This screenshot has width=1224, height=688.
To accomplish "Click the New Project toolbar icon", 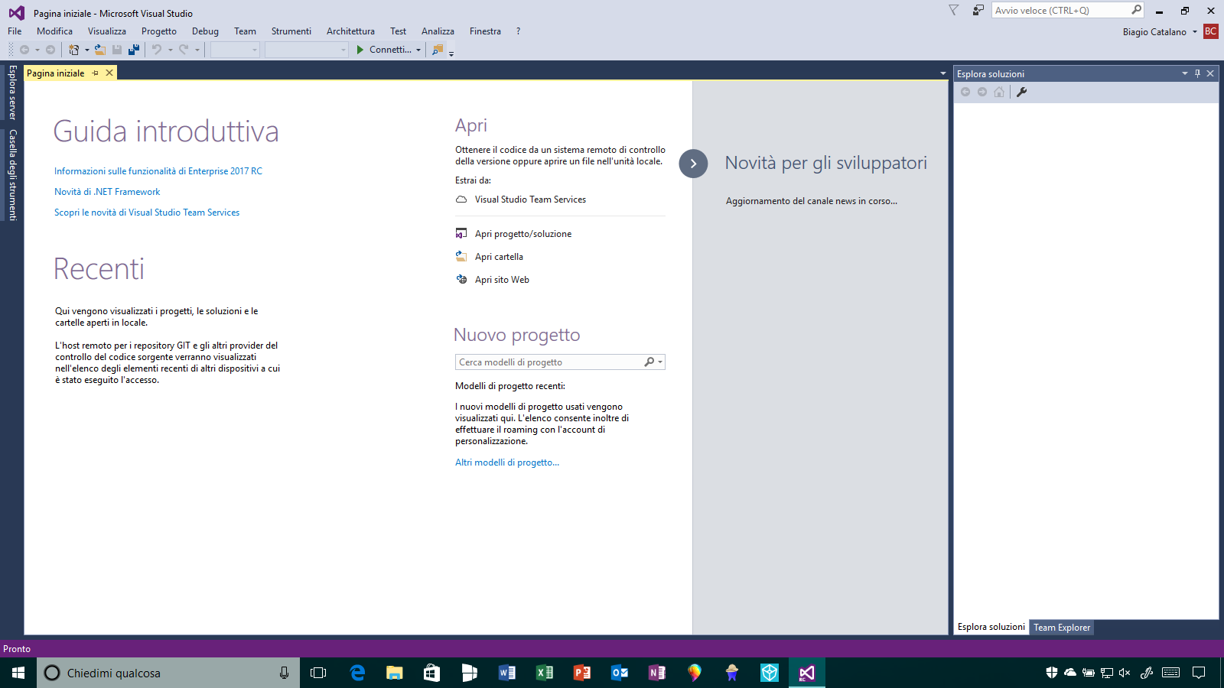I will coord(73,50).
